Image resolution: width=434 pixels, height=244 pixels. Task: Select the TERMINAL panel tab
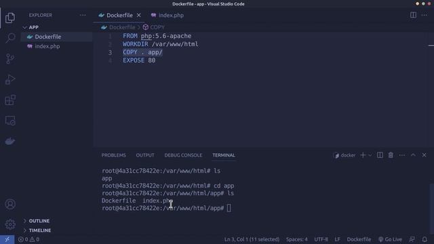(x=224, y=155)
